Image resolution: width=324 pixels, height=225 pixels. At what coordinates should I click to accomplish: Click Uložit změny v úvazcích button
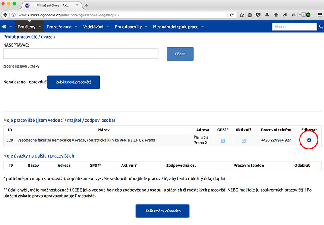[162, 211]
